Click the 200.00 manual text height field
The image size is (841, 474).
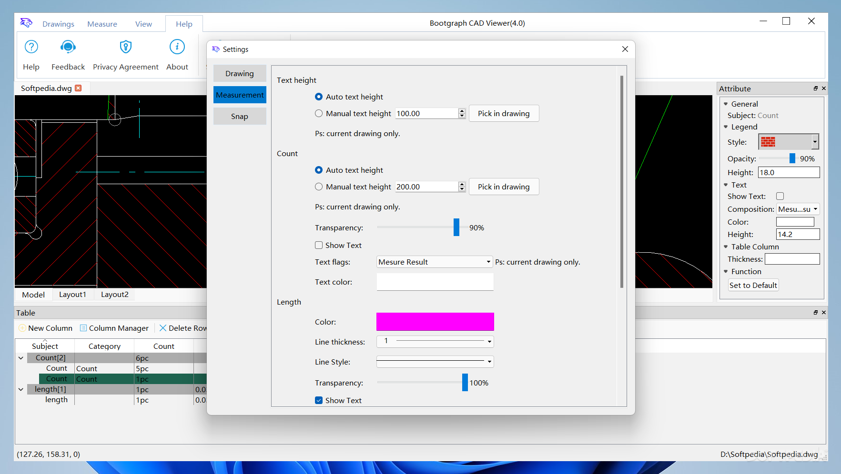pyautogui.click(x=426, y=187)
